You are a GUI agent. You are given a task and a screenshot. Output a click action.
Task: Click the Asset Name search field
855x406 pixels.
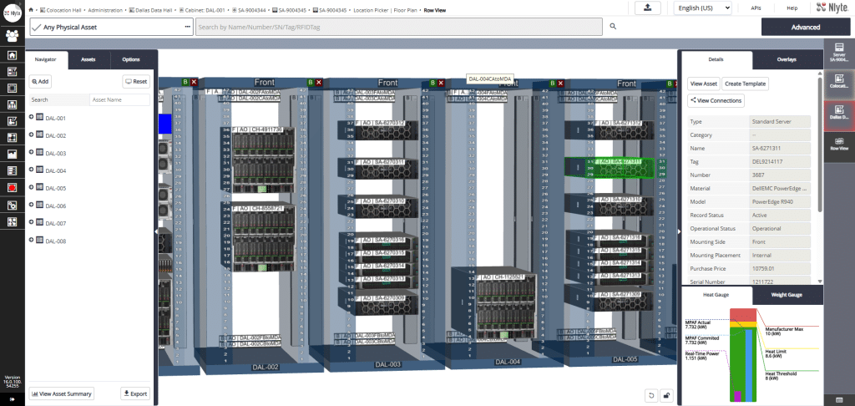[x=119, y=99]
